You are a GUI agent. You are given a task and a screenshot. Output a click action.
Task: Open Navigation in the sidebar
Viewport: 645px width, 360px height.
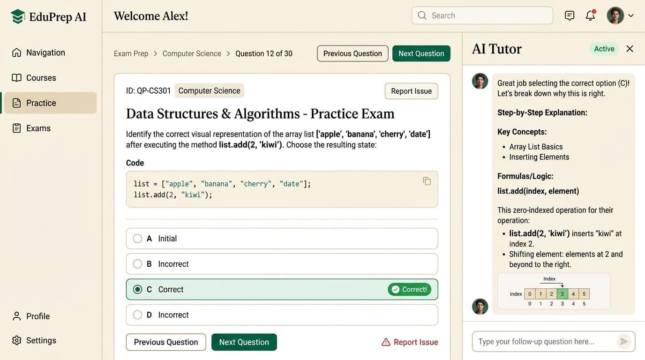[50, 52]
